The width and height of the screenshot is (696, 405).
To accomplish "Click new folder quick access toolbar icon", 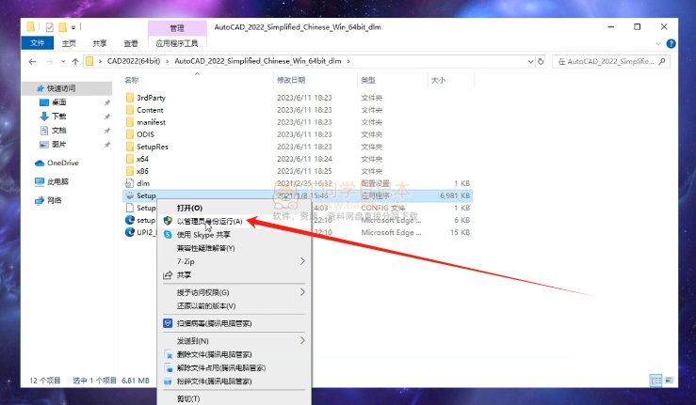I will (x=62, y=27).
